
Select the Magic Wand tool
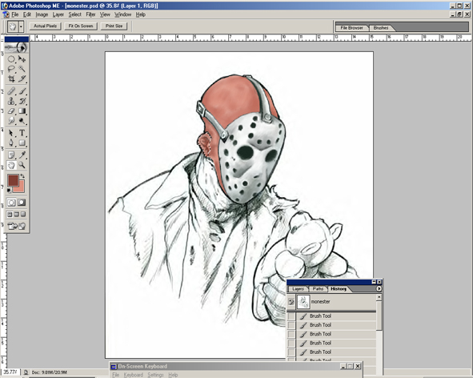tap(22, 69)
